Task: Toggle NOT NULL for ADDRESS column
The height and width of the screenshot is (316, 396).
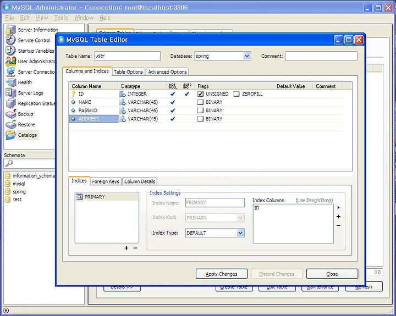Action: [x=173, y=119]
